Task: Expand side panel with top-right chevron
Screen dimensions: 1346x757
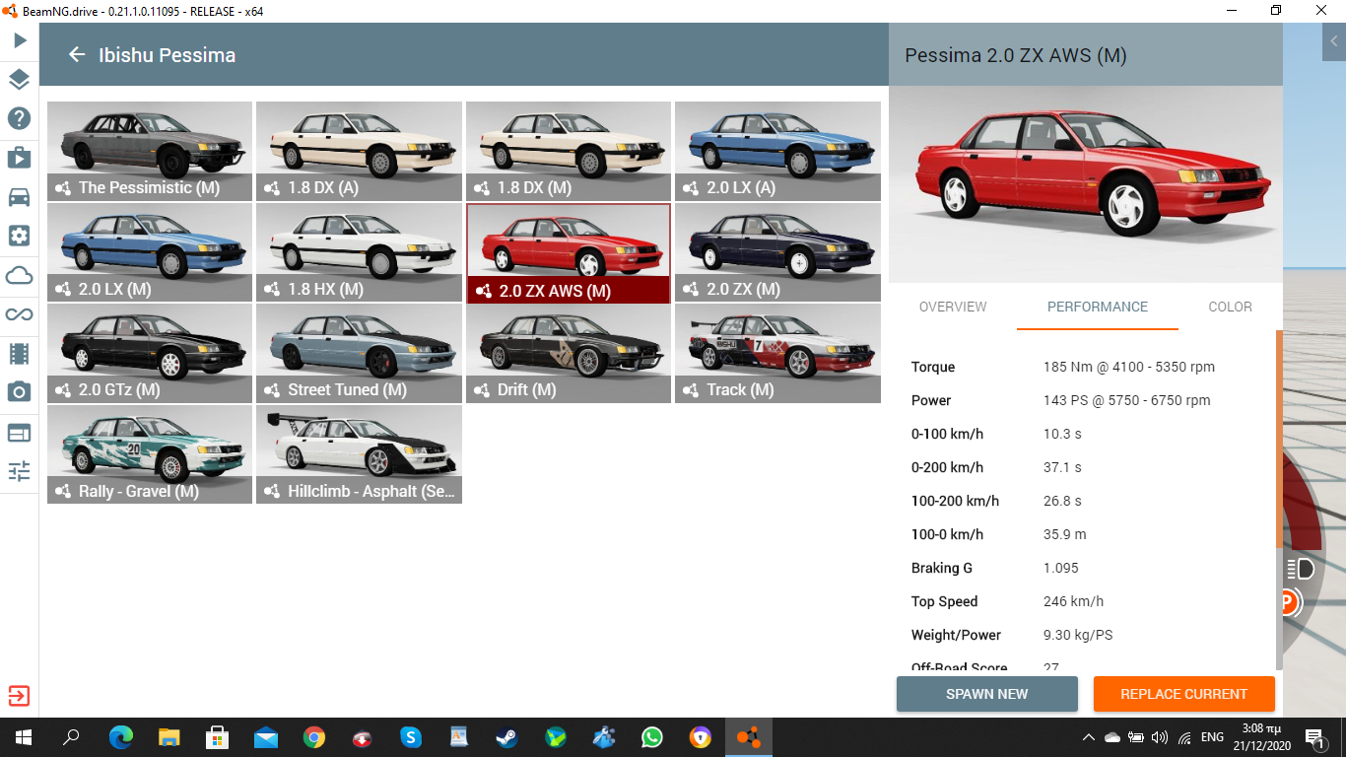Action: pos(1334,41)
